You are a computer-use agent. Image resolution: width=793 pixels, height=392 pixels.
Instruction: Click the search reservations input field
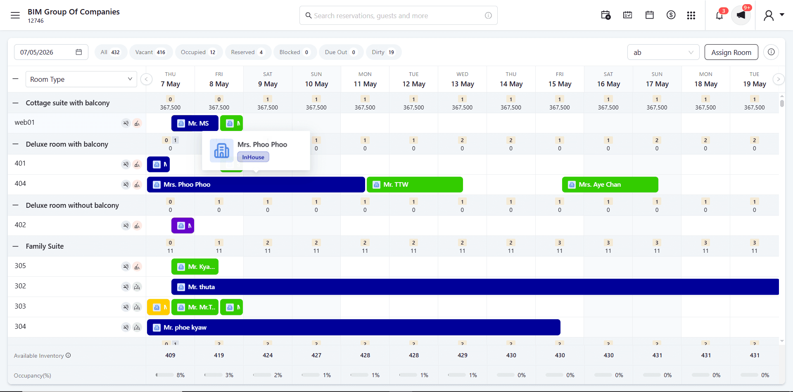point(398,15)
